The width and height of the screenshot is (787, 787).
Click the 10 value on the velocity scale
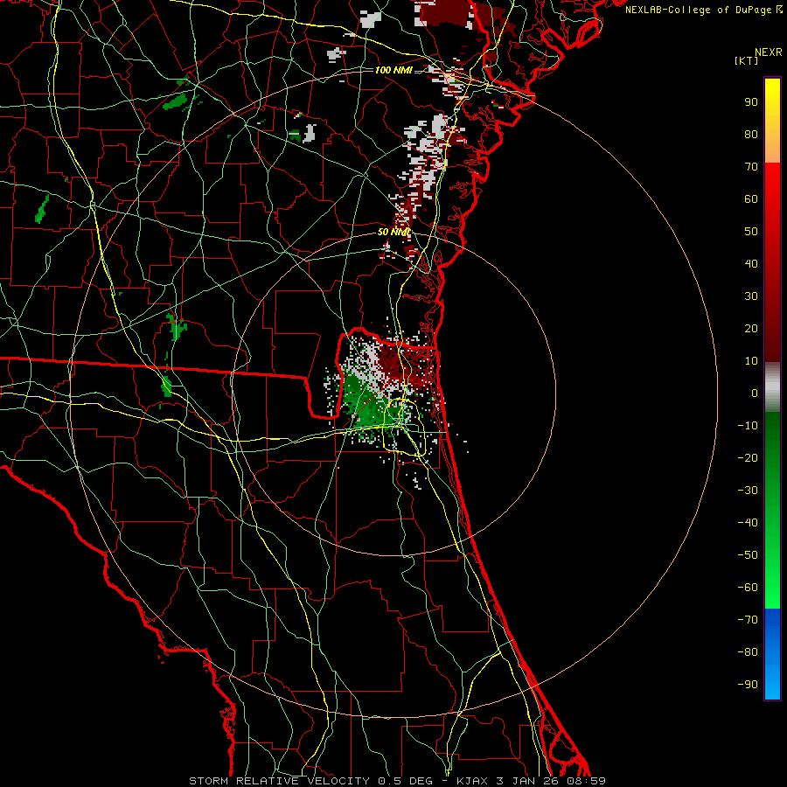tap(751, 361)
